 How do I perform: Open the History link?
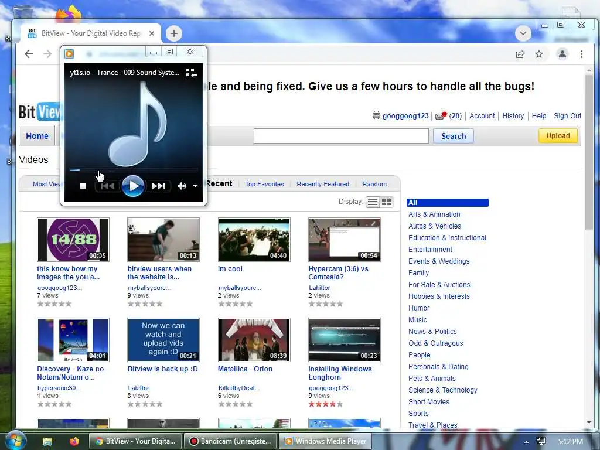[x=513, y=116]
